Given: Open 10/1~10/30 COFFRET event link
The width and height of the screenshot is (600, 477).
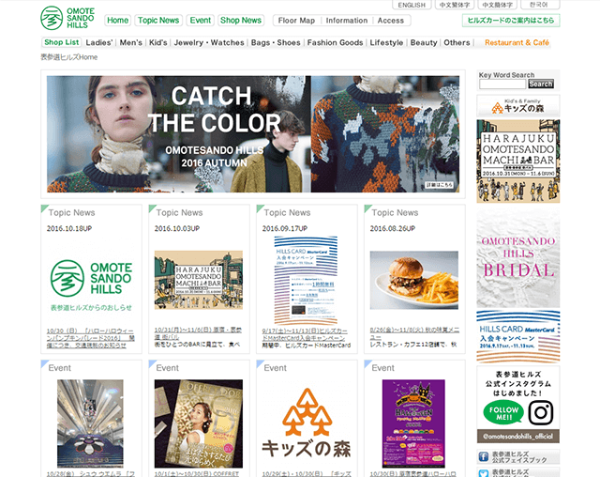Looking at the screenshot, I should (197, 474).
